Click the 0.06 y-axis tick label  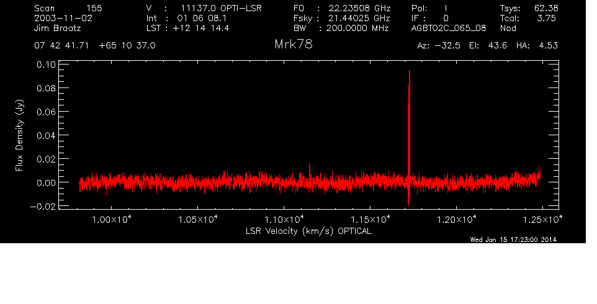[x=46, y=112]
